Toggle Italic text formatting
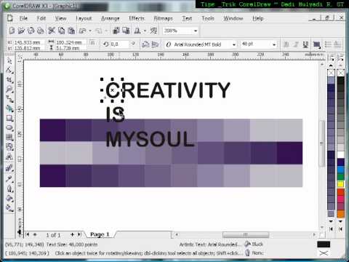 [296, 44]
